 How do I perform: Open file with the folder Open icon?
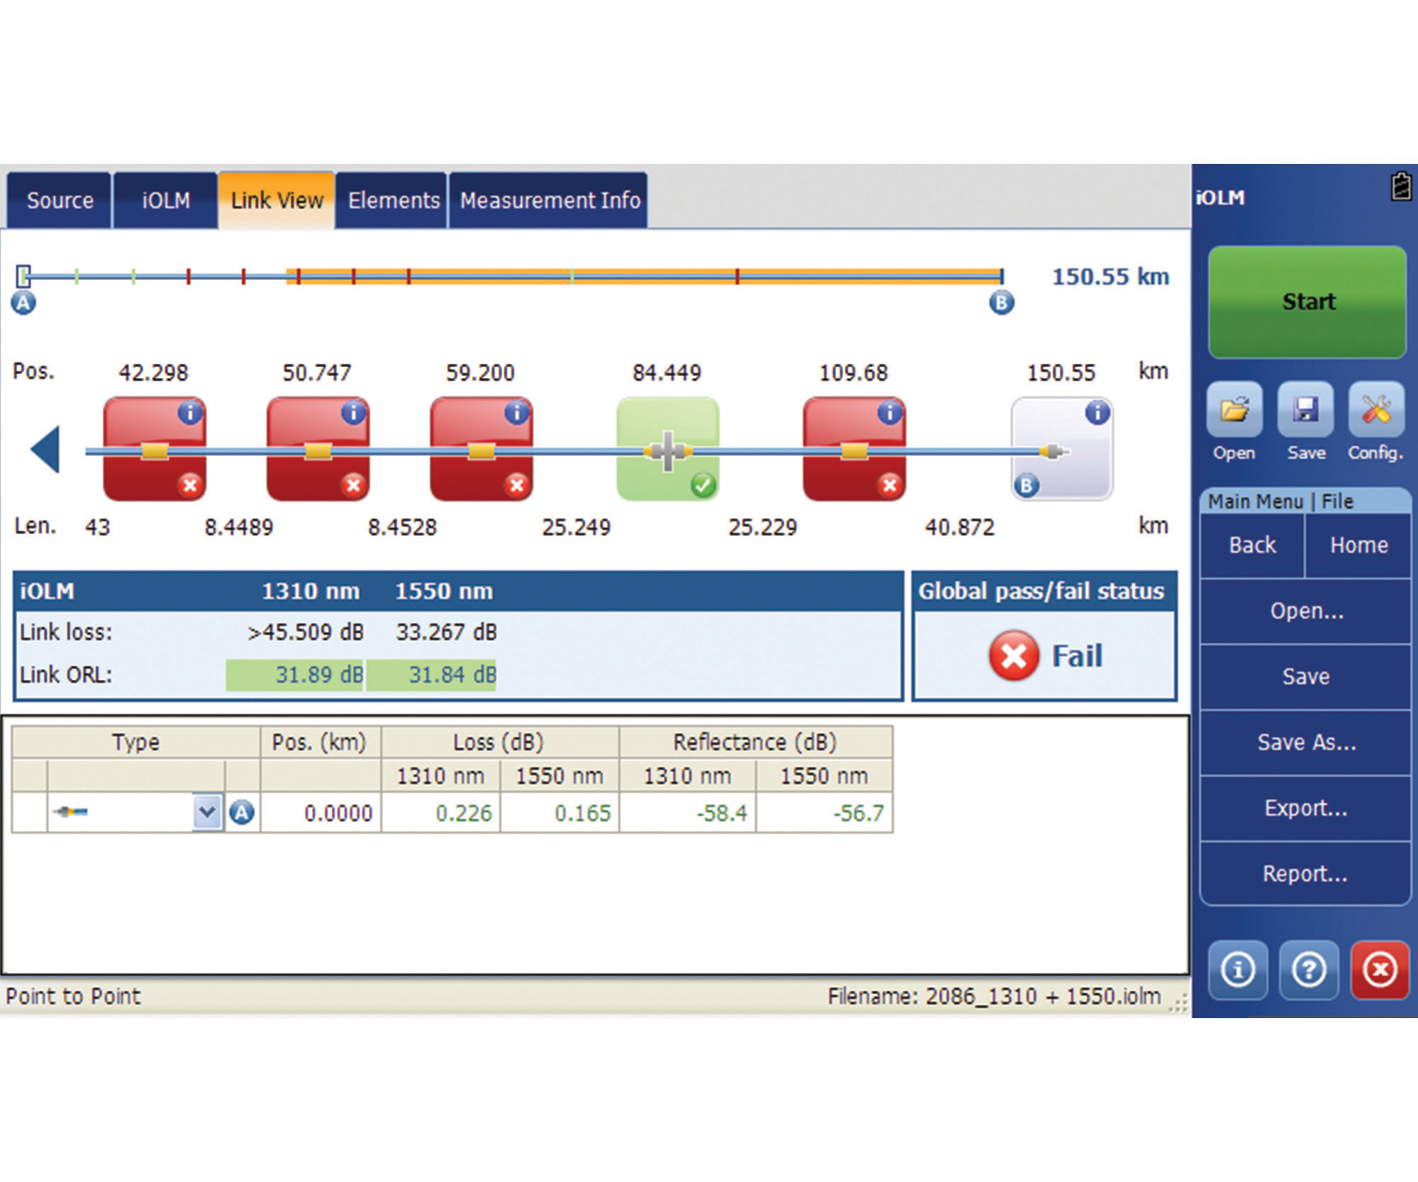pos(1234,410)
